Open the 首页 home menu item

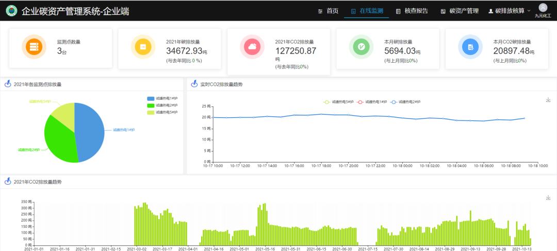click(x=329, y=11)
